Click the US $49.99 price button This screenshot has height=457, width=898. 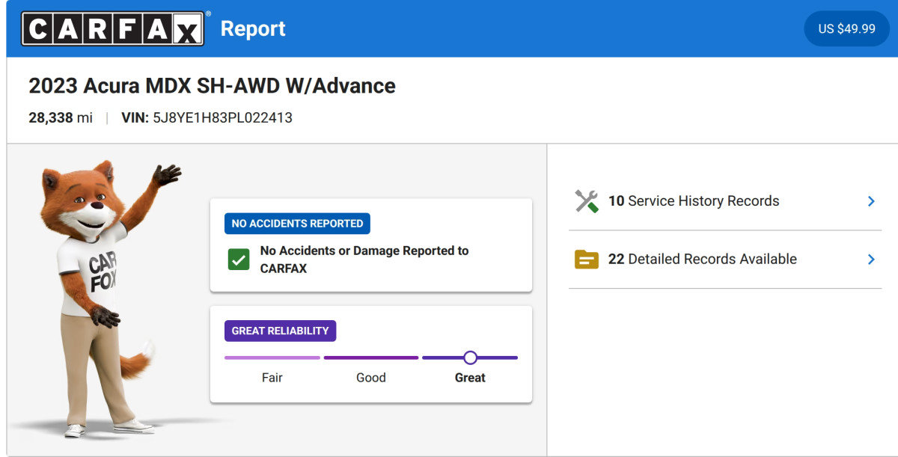[x=846, y=28]
